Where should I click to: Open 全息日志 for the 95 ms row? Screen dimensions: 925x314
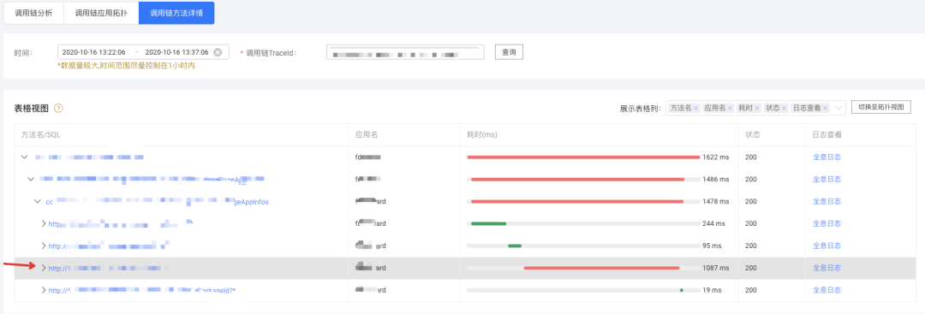(827, 246)
